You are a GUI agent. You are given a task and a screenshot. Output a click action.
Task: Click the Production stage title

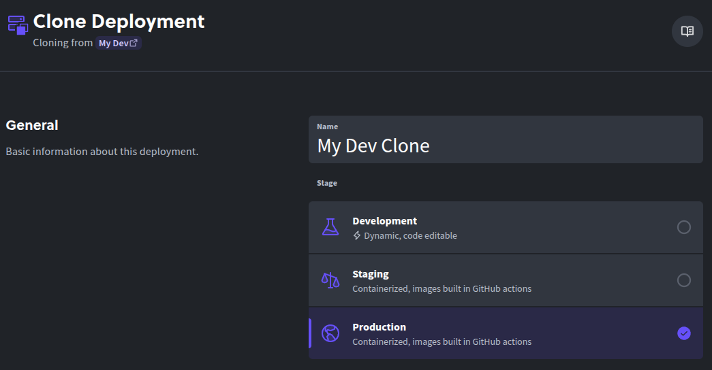click(x=379, y=327)
